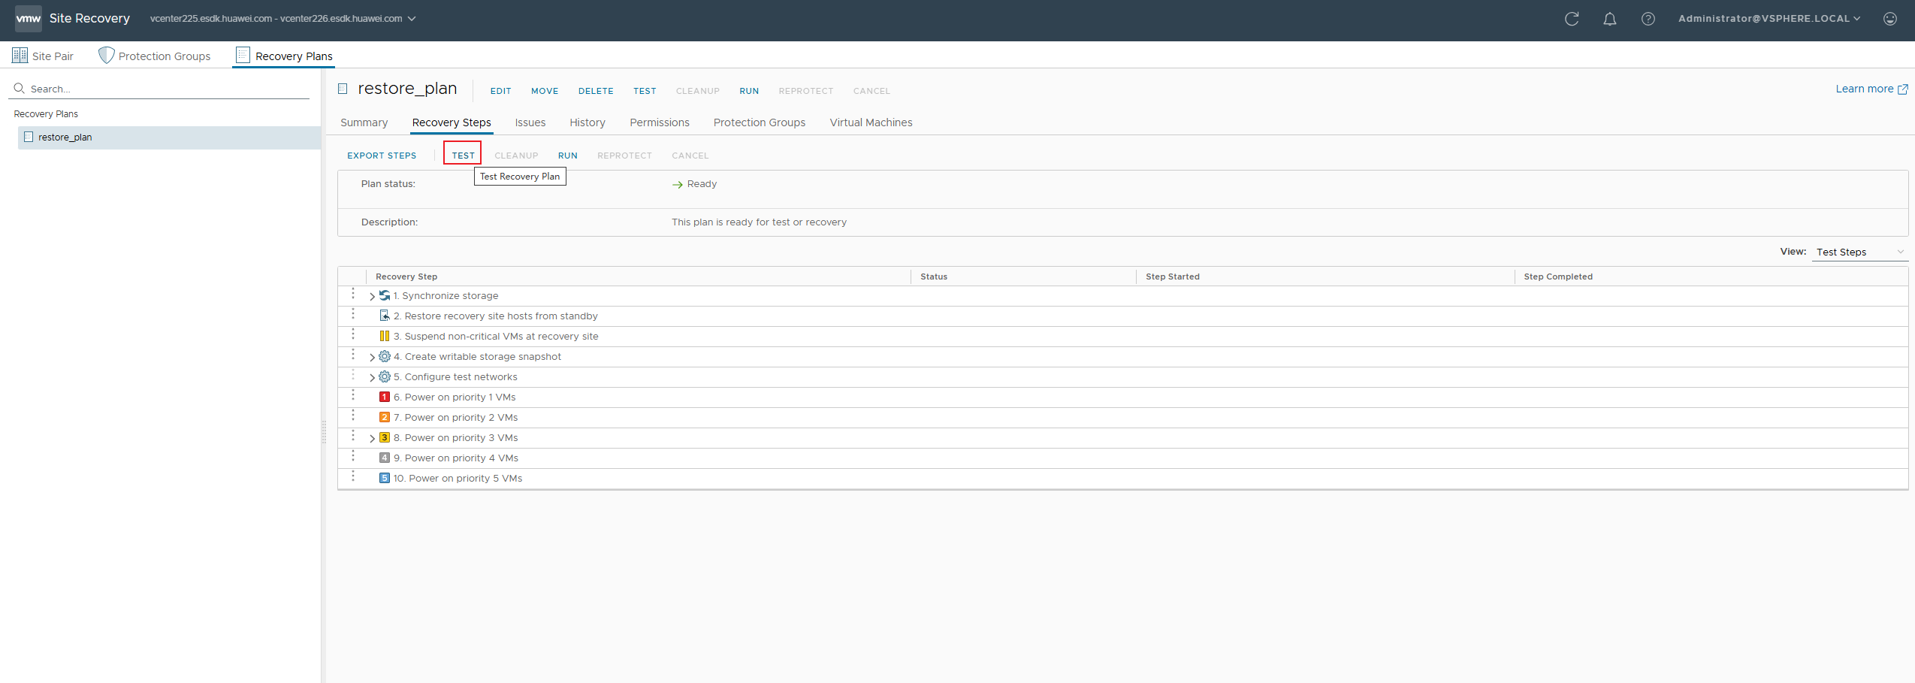Screen dimensions: 1915x683
Task: Click the feedback smiley face icon
Action: (x=1890, y=19)
